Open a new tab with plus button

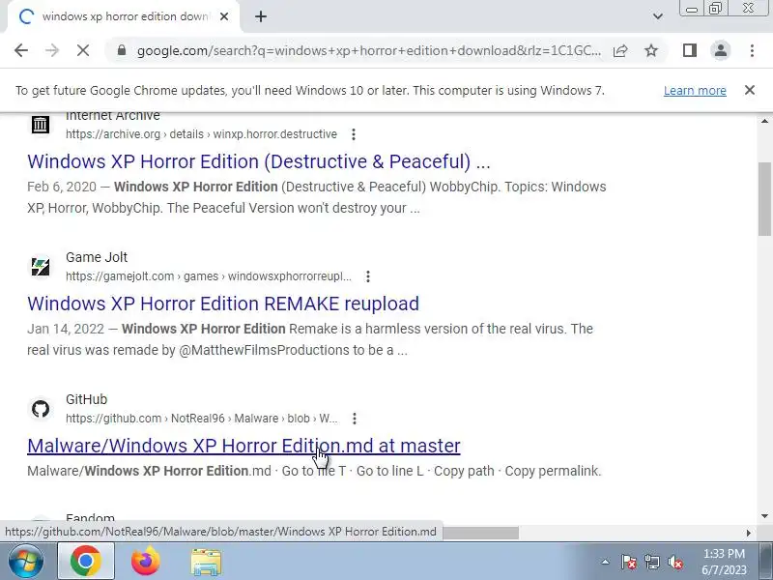coord(261,16)
